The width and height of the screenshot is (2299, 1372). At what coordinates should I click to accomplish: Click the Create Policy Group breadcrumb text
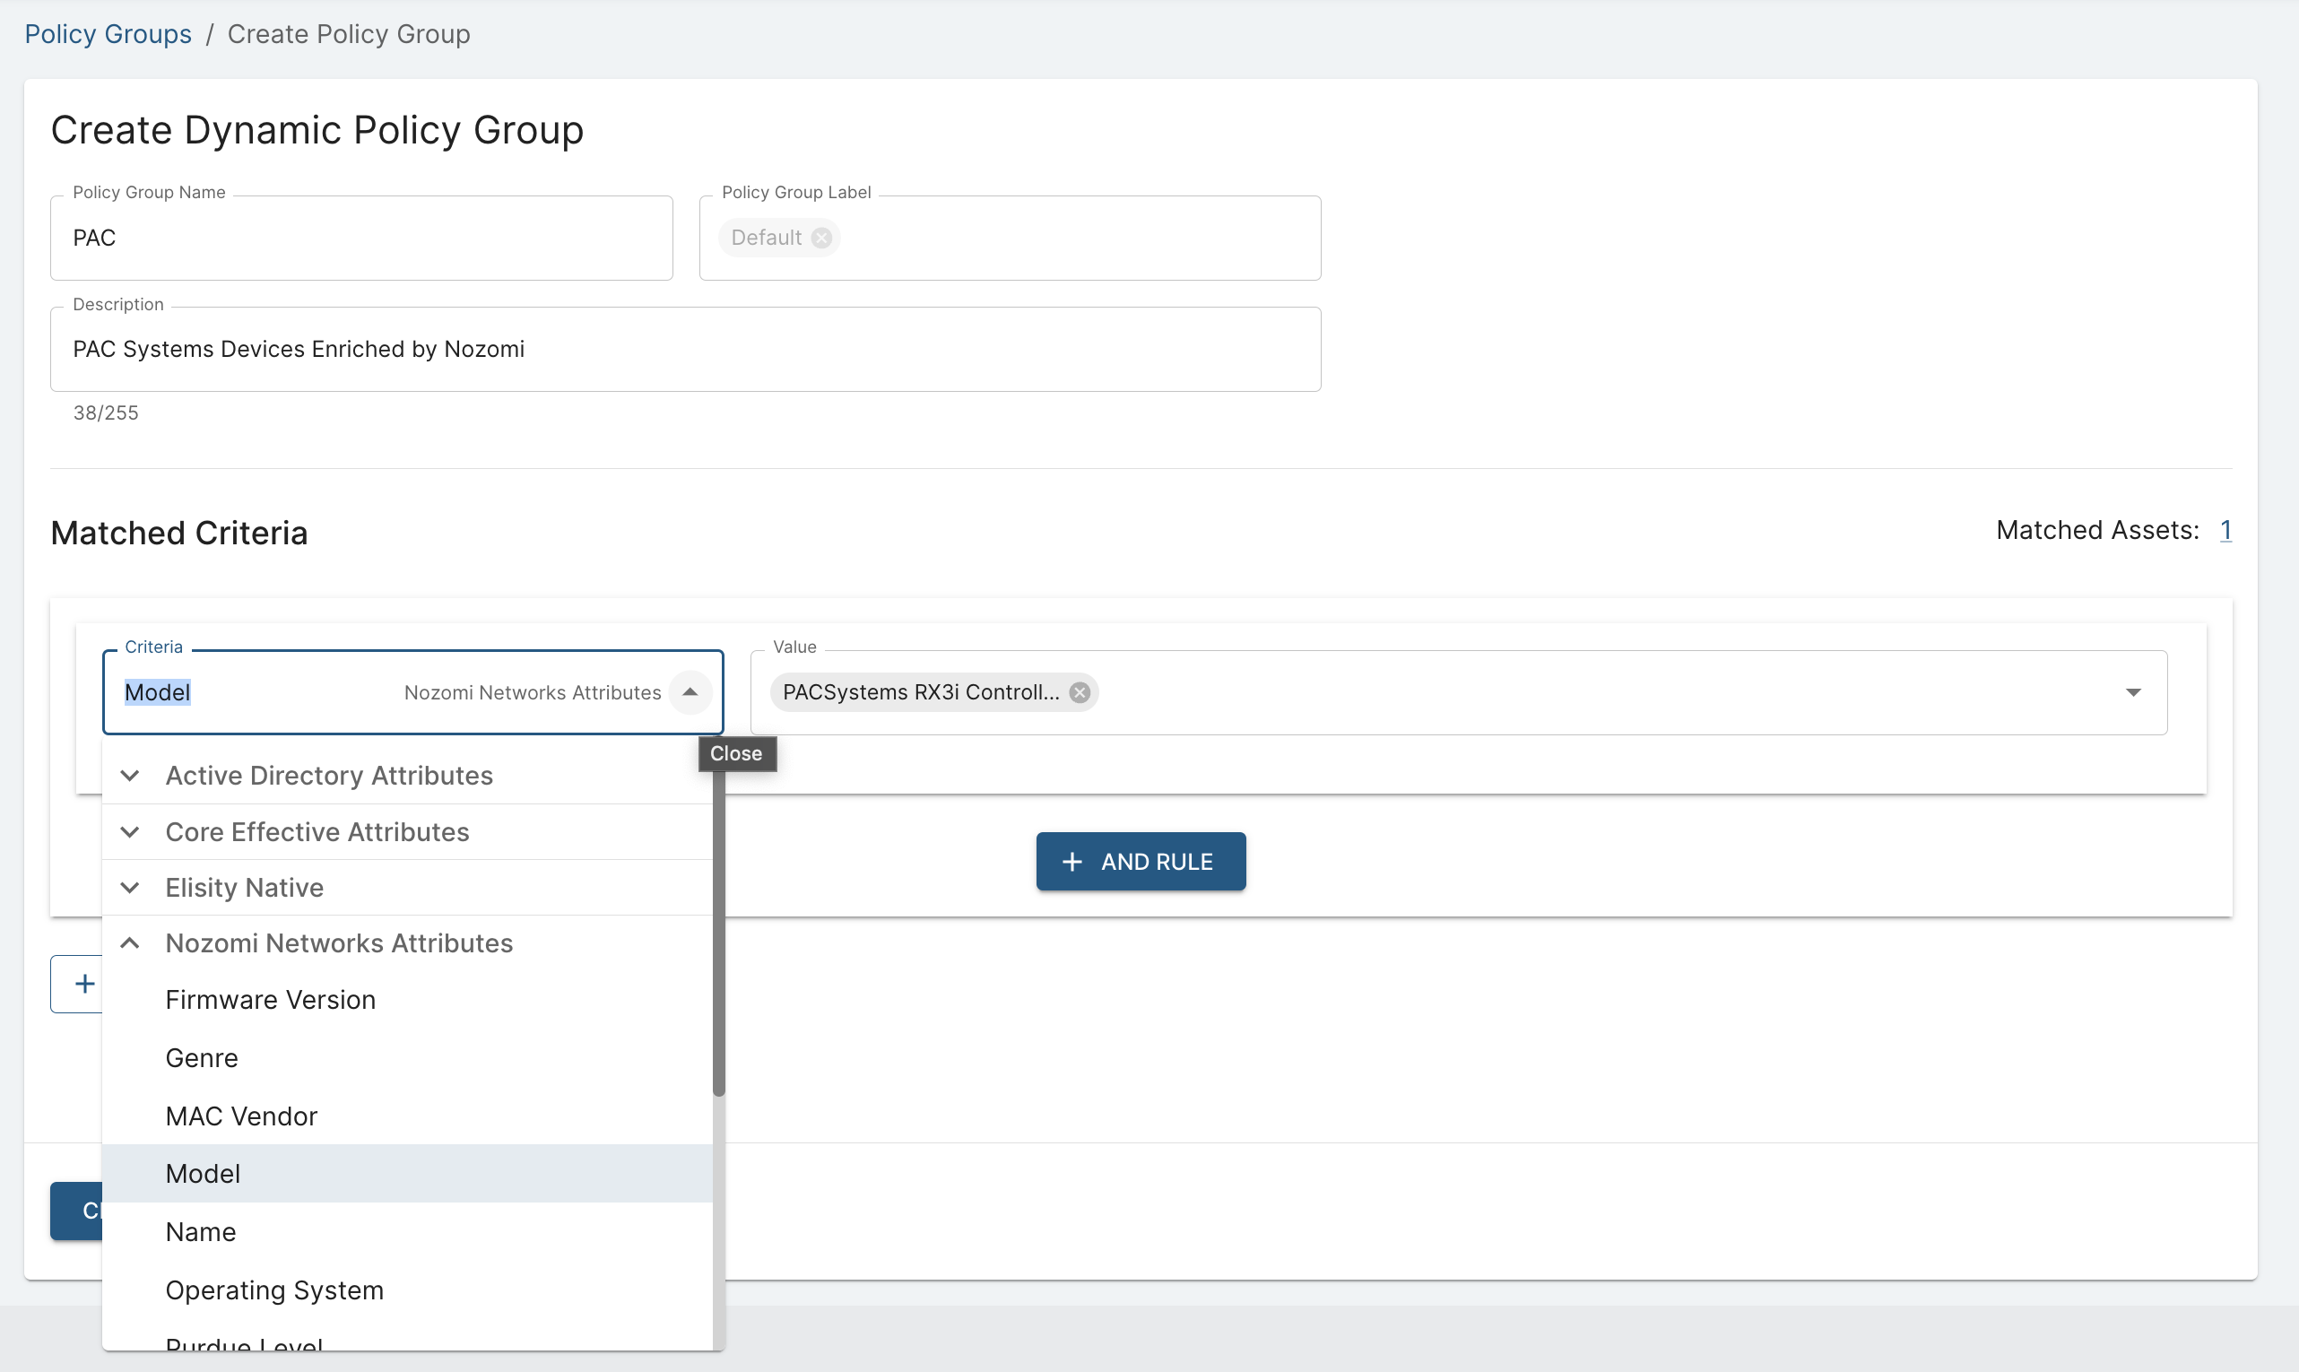(x=349, y=34)
